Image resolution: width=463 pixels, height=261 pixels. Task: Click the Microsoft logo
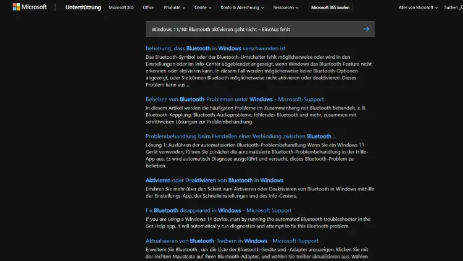(30, 7)
